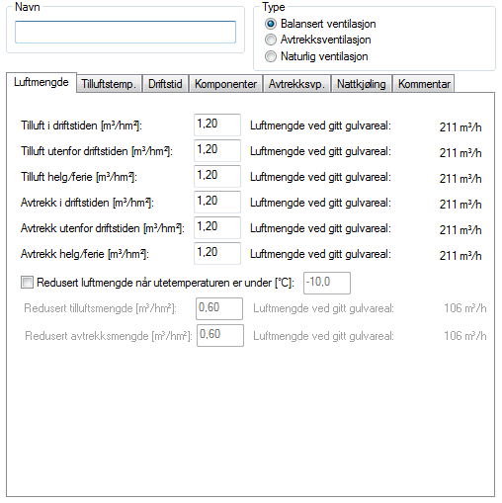Switch to the Nattkjøling tab
The image size is (502, 503).
click(362, 84)
